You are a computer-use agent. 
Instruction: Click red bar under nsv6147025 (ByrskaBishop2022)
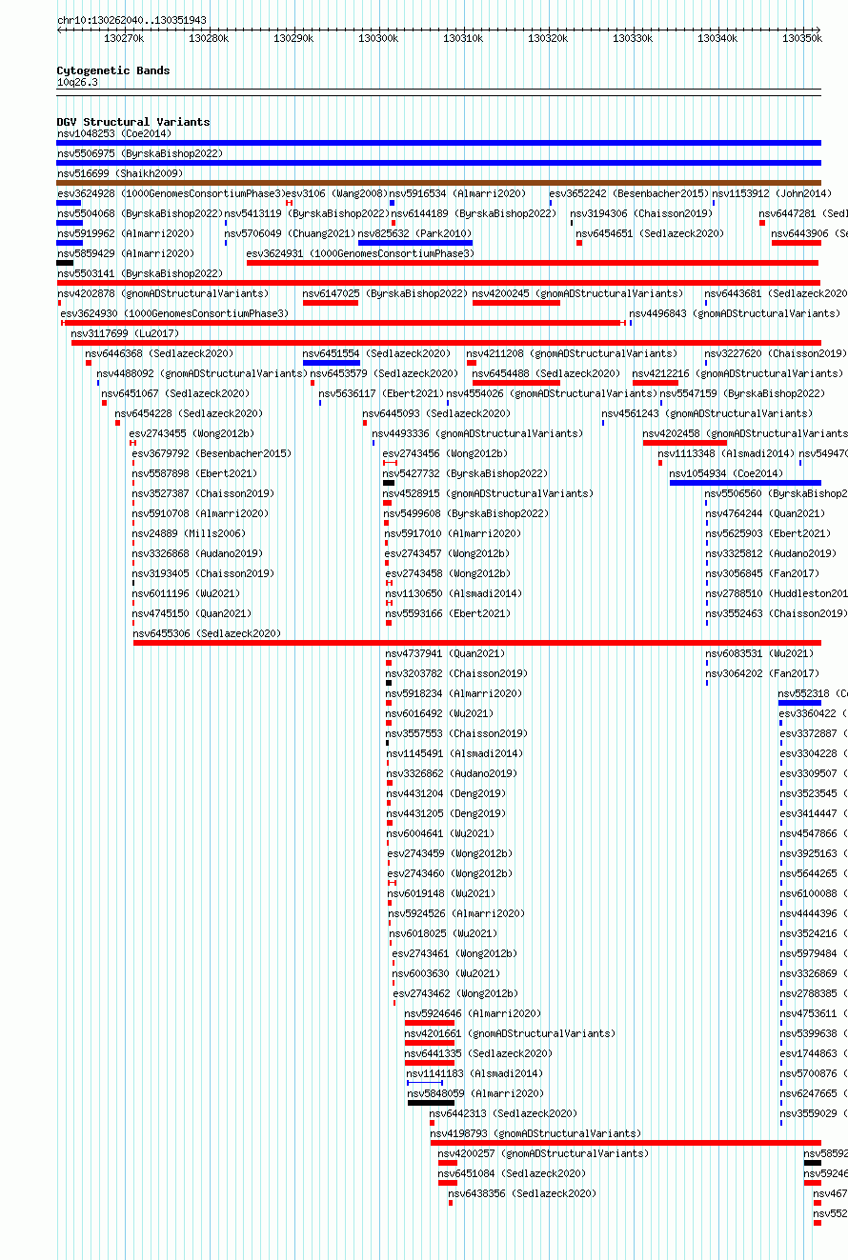pos(331,303)
